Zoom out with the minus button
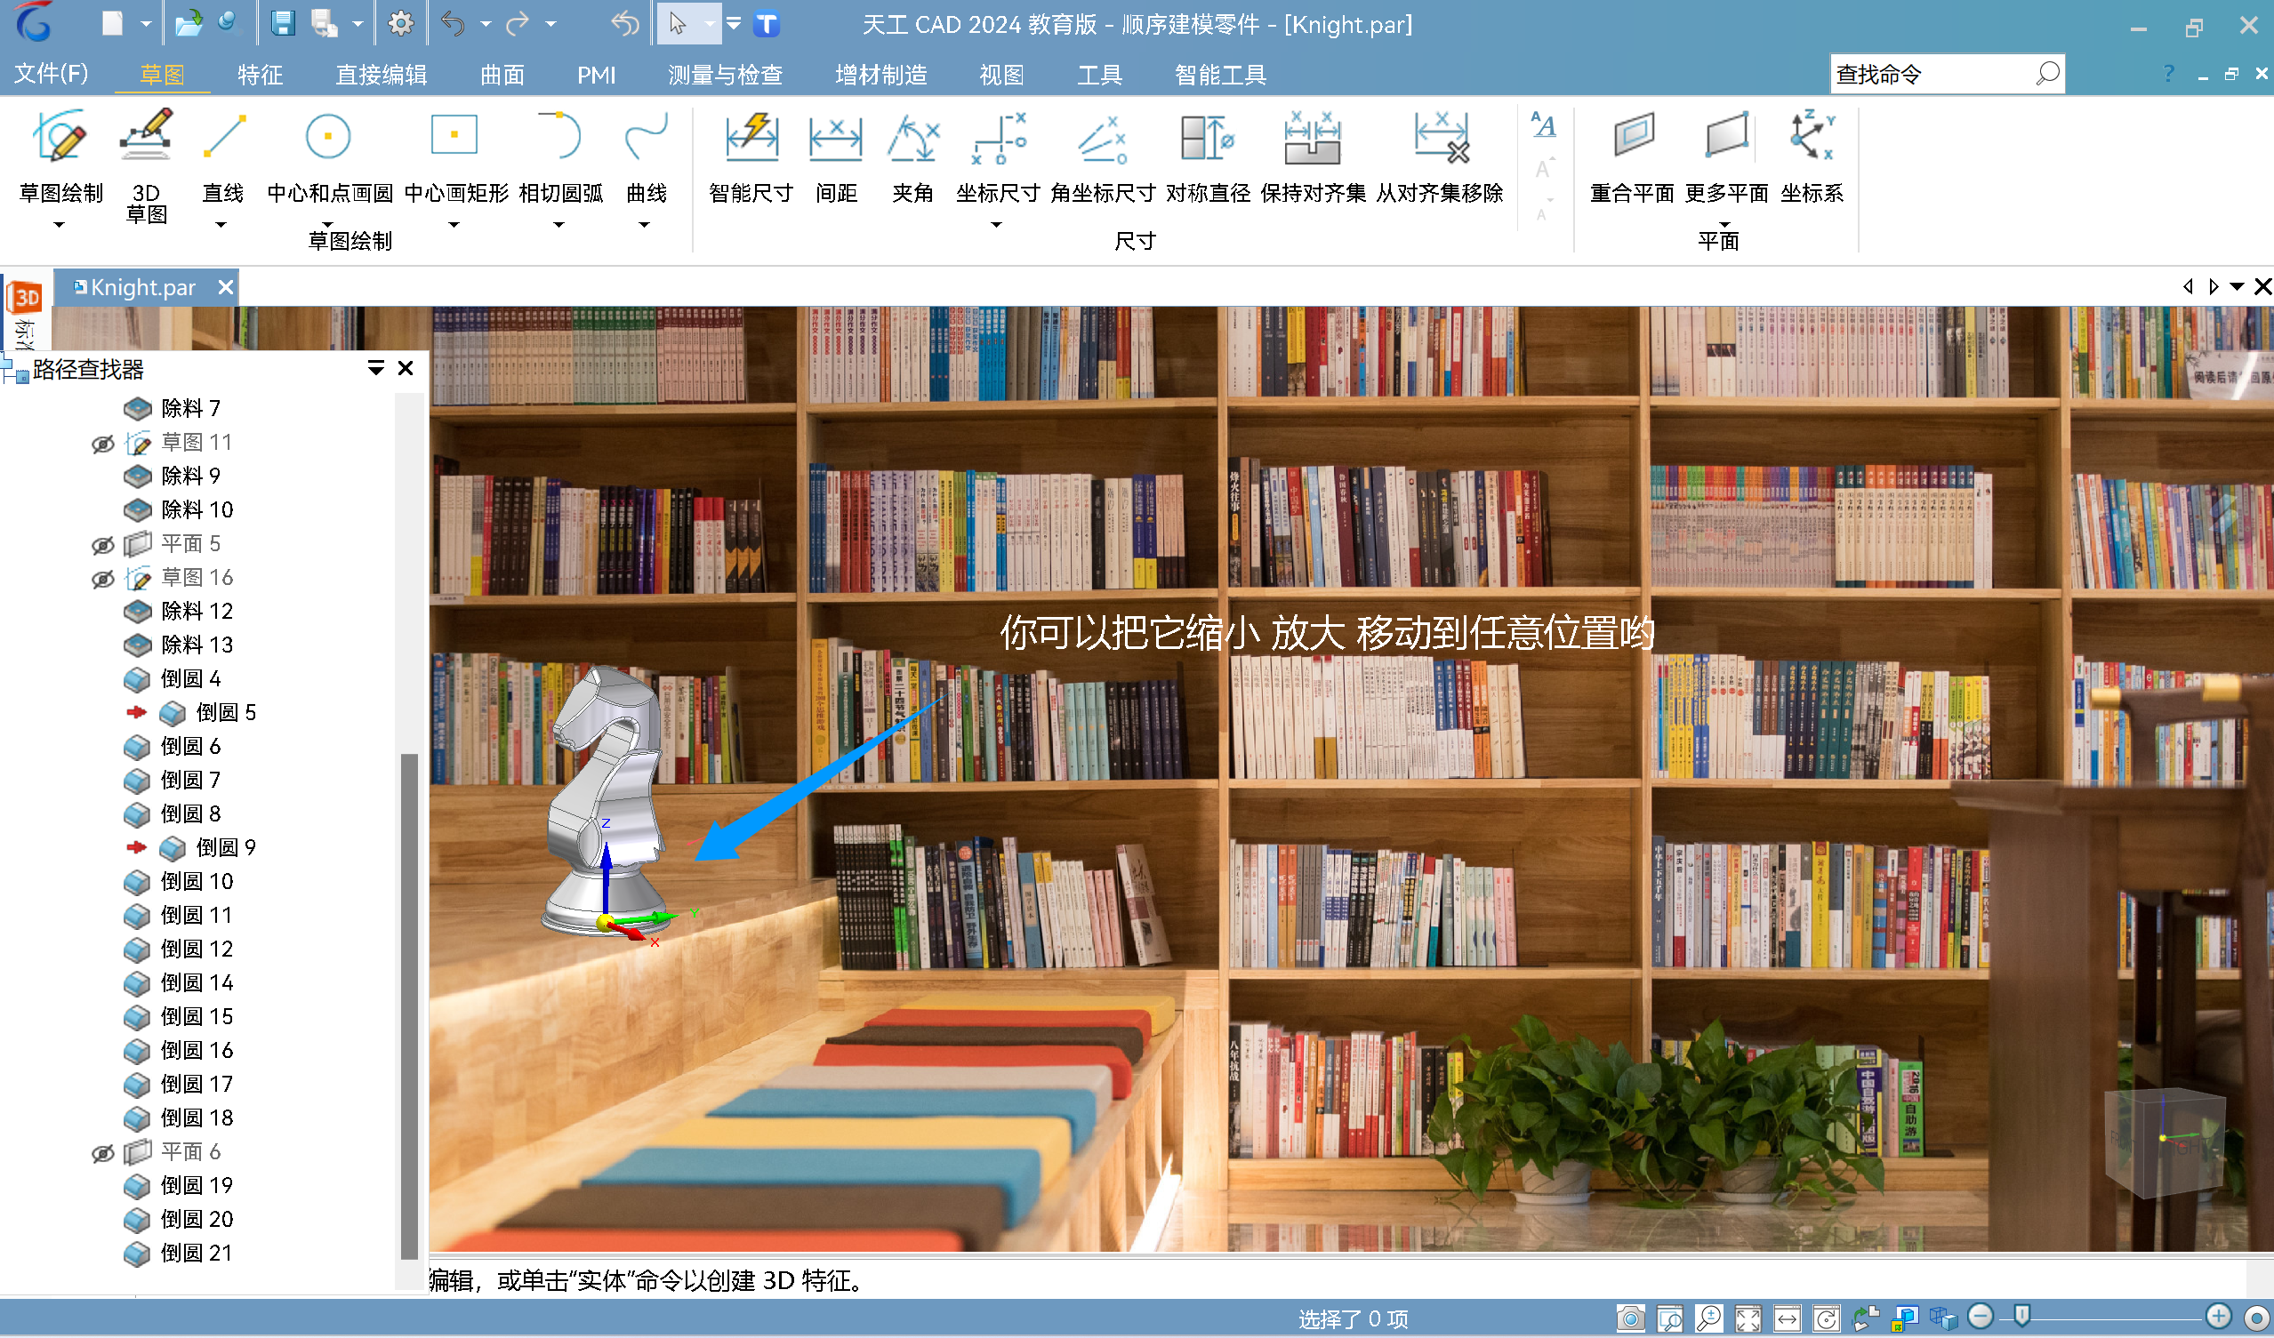Viewport: 2274px width, 1338px height. pyautogui.click(x=1980, y=1318)
